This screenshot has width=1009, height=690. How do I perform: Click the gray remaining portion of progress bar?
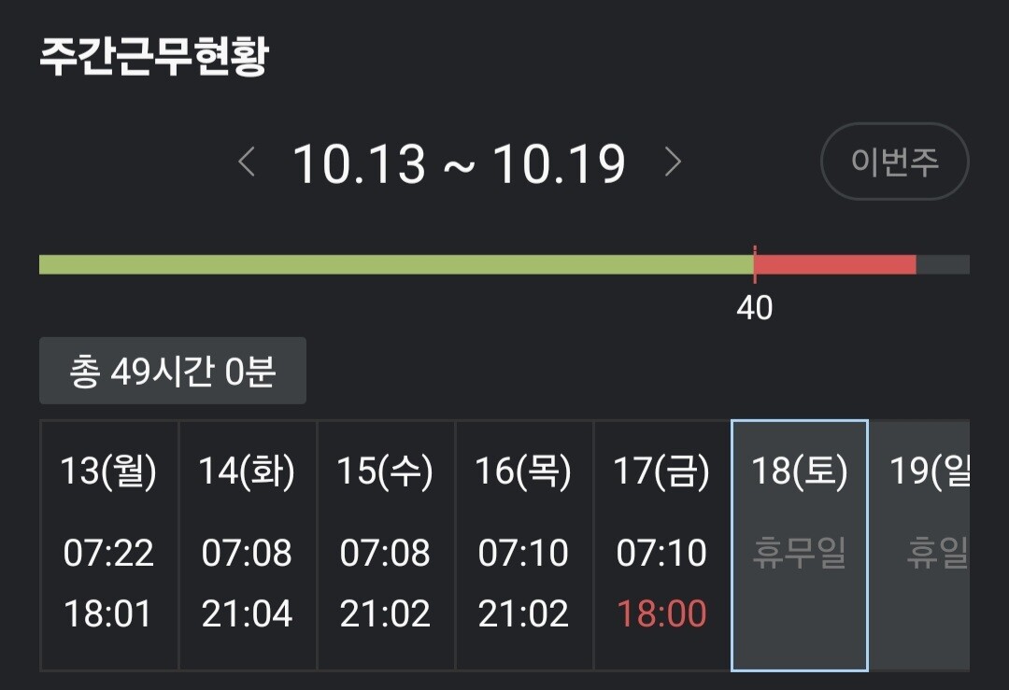coord(943,264)
